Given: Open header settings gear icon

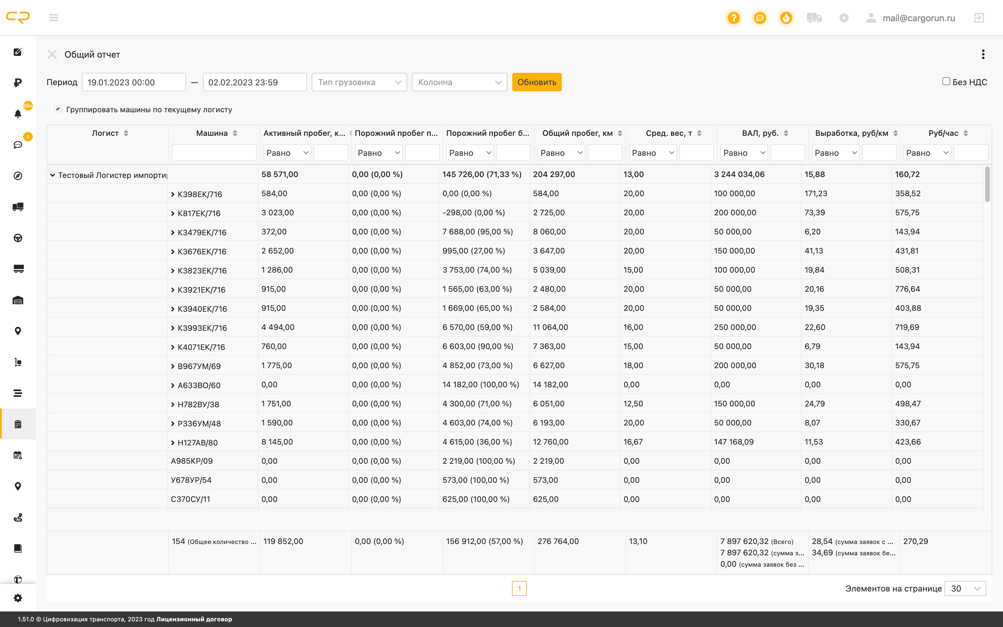Looking at the screenshot, I should coord(844,18).
